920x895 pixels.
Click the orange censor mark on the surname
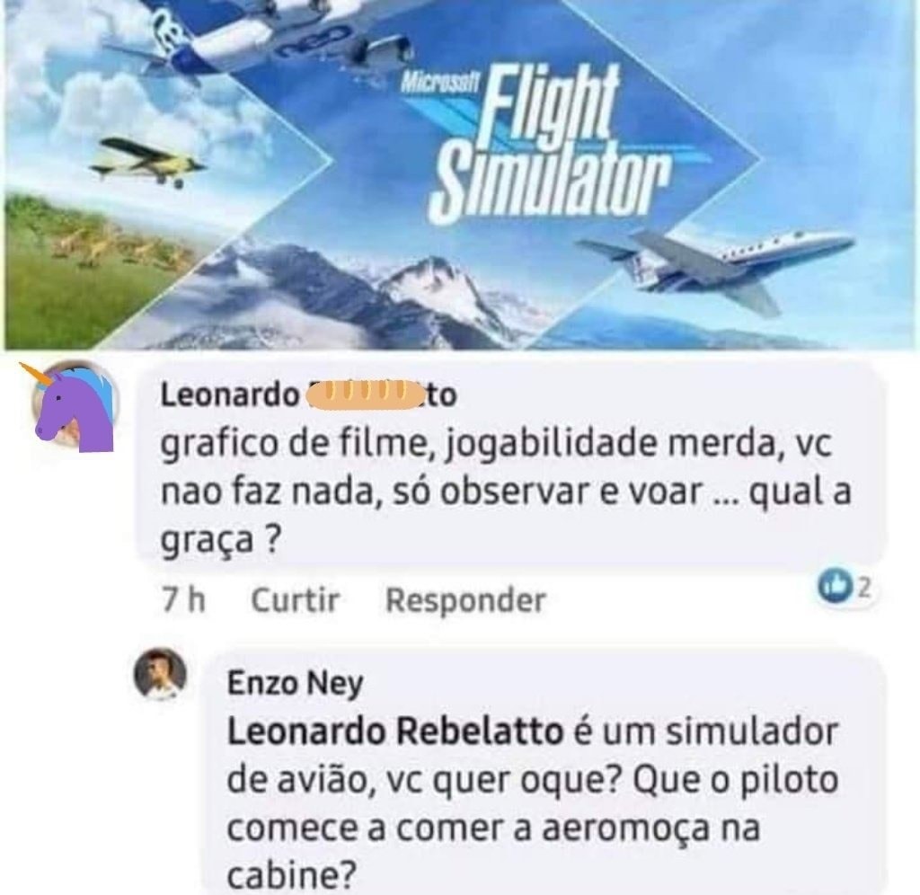click(x=365, y=394)
